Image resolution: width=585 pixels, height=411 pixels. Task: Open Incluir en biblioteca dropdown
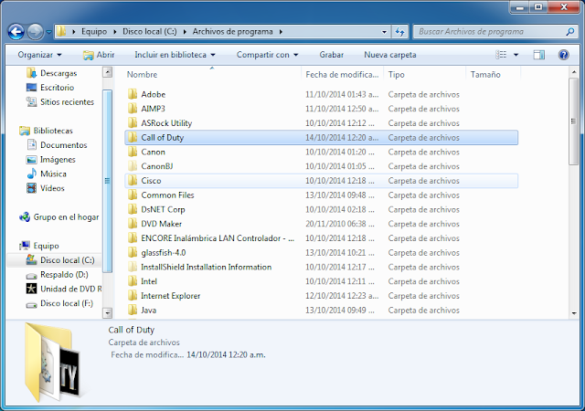pyautogui.click(x=175, y=55)
